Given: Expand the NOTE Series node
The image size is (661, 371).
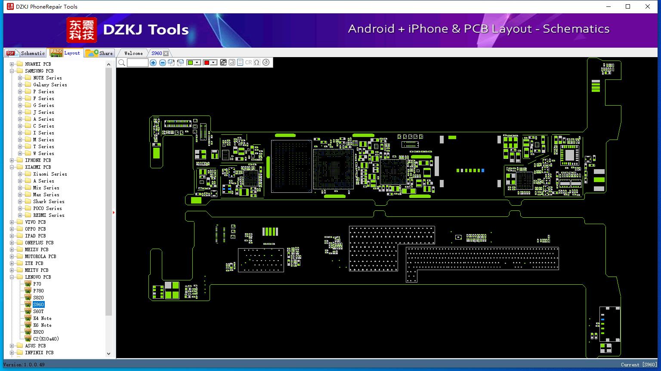Looking at the screenshot, I should [20, 78].
